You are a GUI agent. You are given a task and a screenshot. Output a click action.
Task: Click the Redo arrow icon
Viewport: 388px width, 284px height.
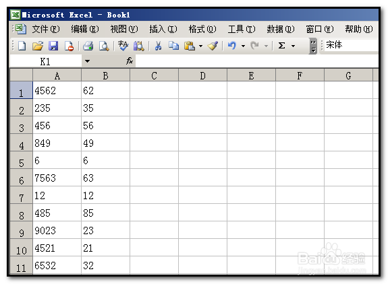(x=254, y=46)
